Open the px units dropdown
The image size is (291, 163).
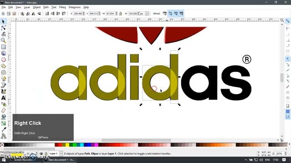click(147, 14)
